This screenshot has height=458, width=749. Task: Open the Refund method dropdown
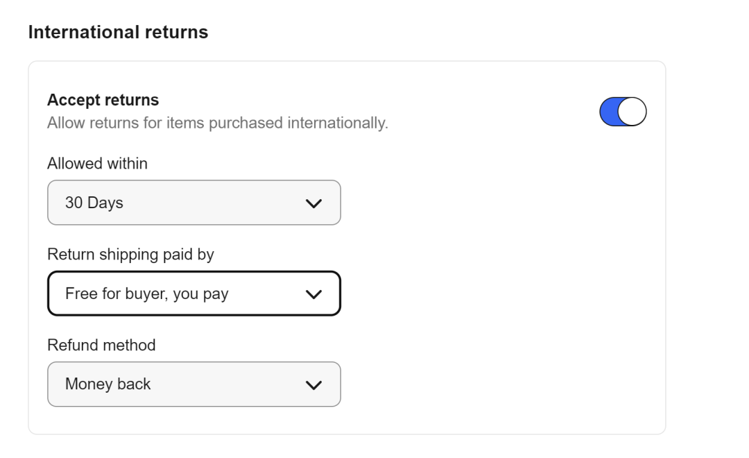(193, 384)
